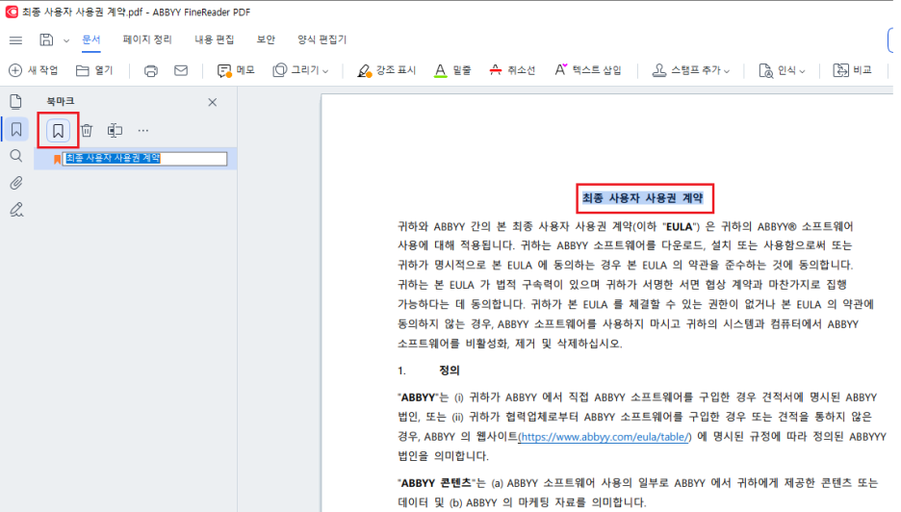
Task: Close the 북마크 panel
Action: [x=213, y=102]
